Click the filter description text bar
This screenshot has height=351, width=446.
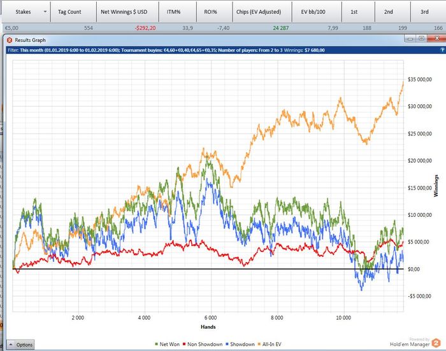226,50
